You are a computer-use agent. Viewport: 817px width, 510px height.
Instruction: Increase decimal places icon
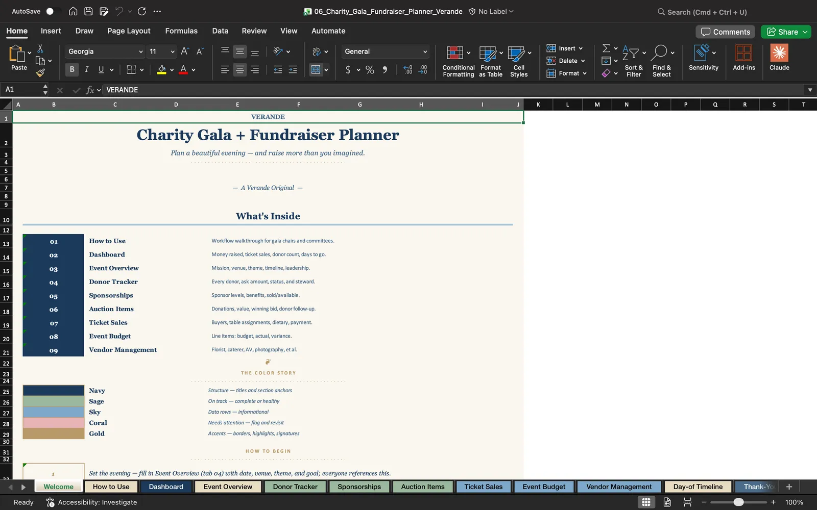[x=407, y=69]
